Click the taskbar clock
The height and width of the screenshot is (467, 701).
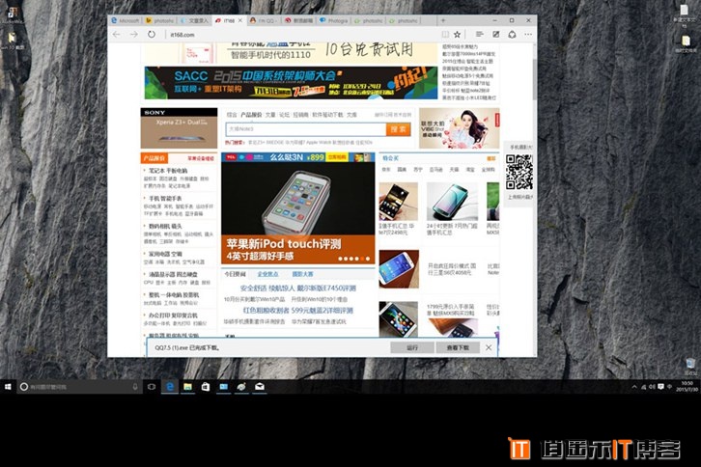[687, 387]
